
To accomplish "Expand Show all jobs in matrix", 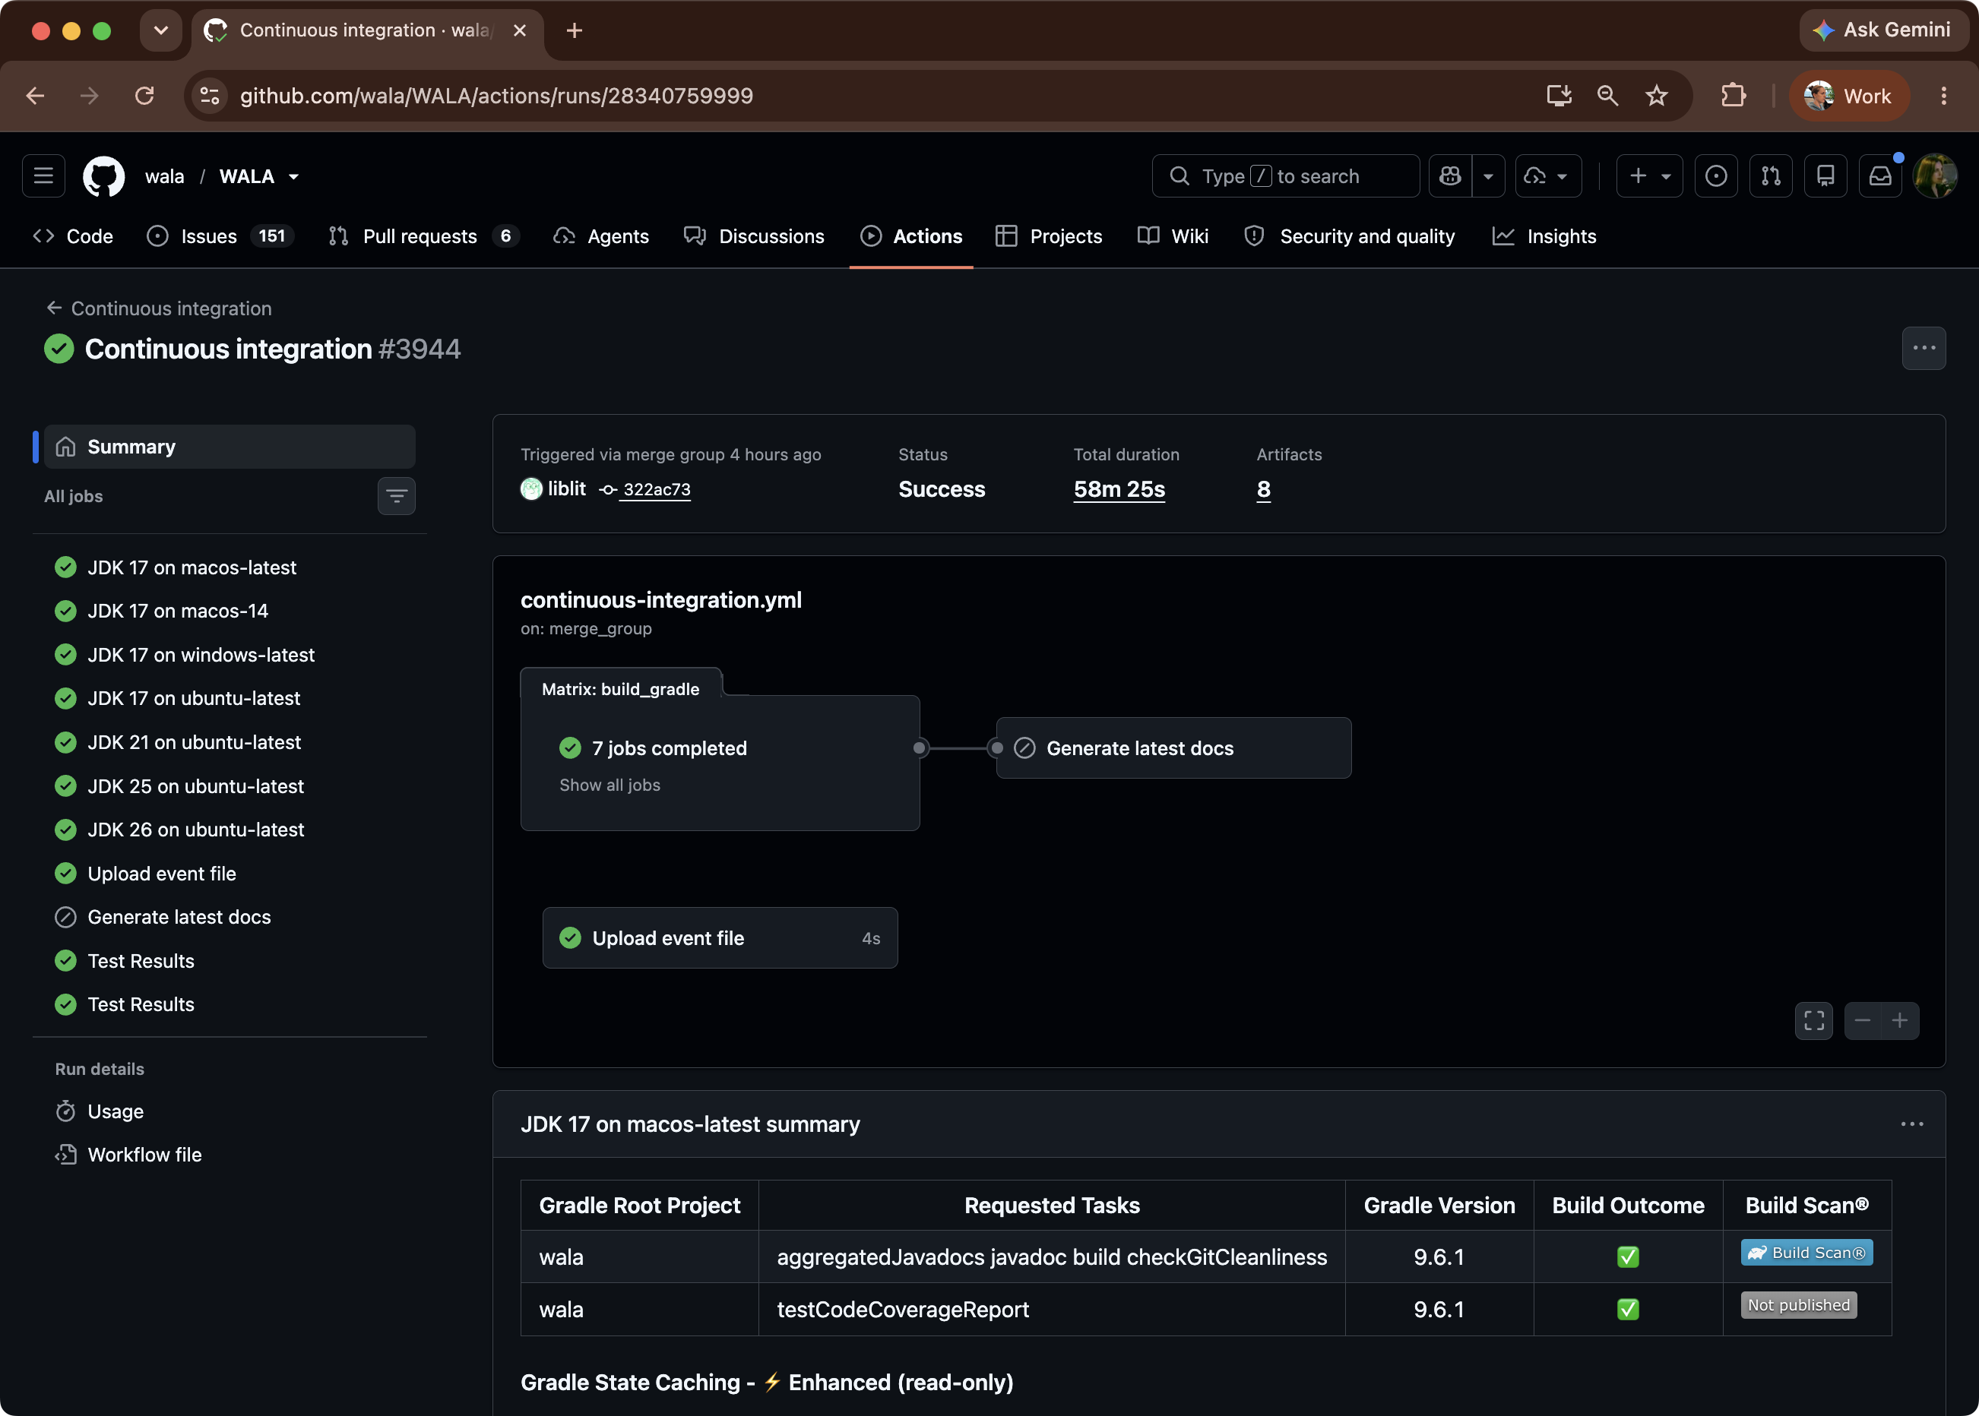I will 610,785.
